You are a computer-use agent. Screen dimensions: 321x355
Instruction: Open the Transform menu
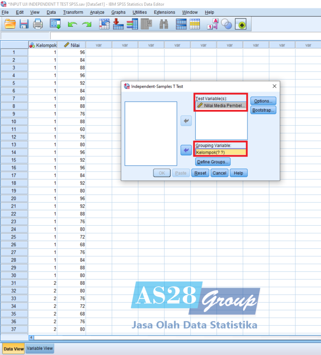[73, 12]
